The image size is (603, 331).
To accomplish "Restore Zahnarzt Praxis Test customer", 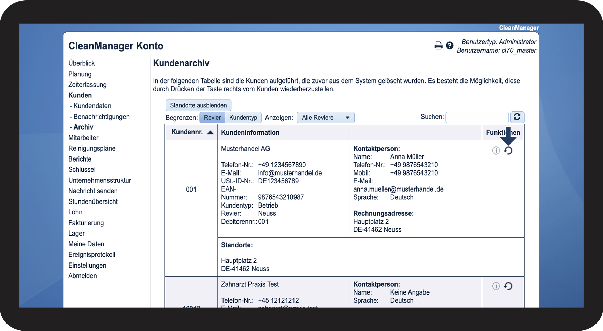I will point(508,286).
